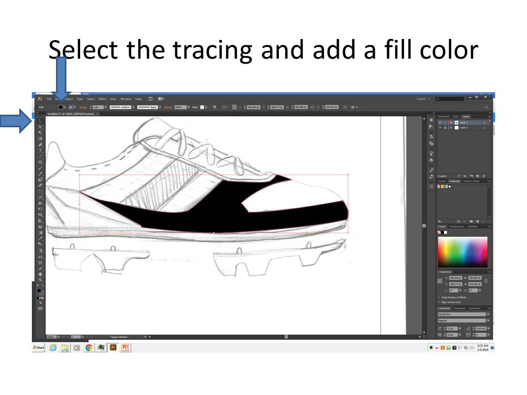Image resolution: width=527 pixels, height=395 pixels.
Task: Open the stroke weight dropdown
Action: pos(105,107)
